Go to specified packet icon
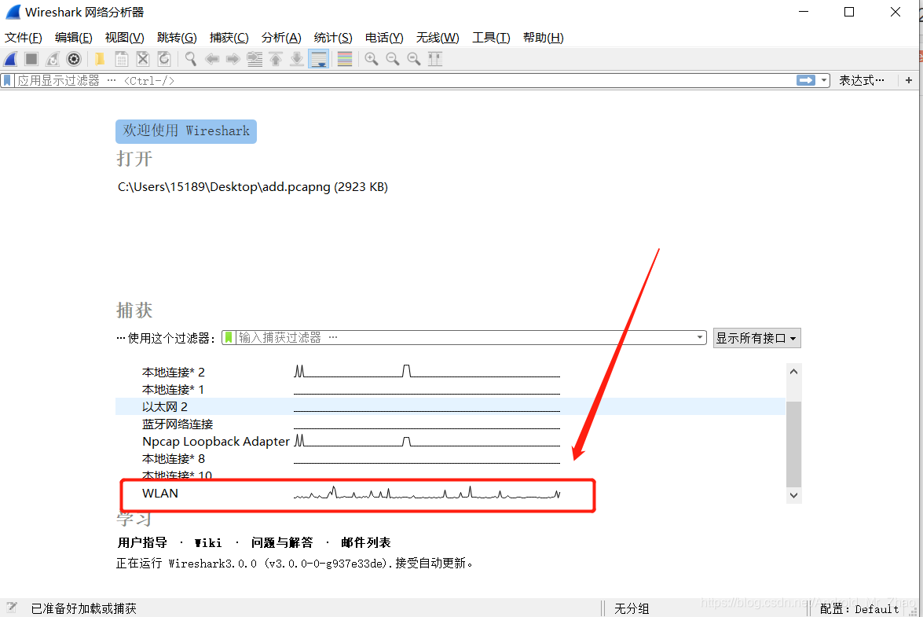Image resolution: width=923 pixels, height=617 pixels. click(x=255, y=59)
